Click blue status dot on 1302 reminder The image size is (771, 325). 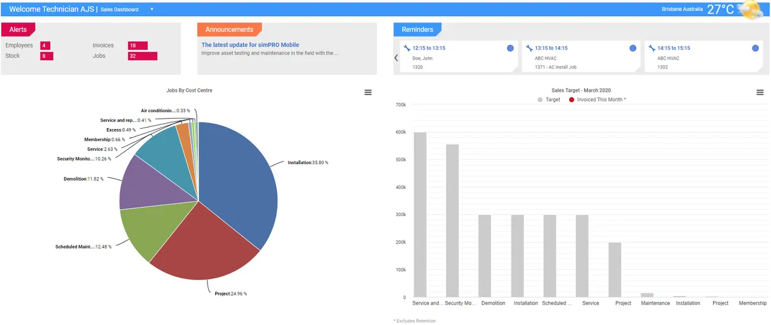pyautogui.click(x=756, y=48)
